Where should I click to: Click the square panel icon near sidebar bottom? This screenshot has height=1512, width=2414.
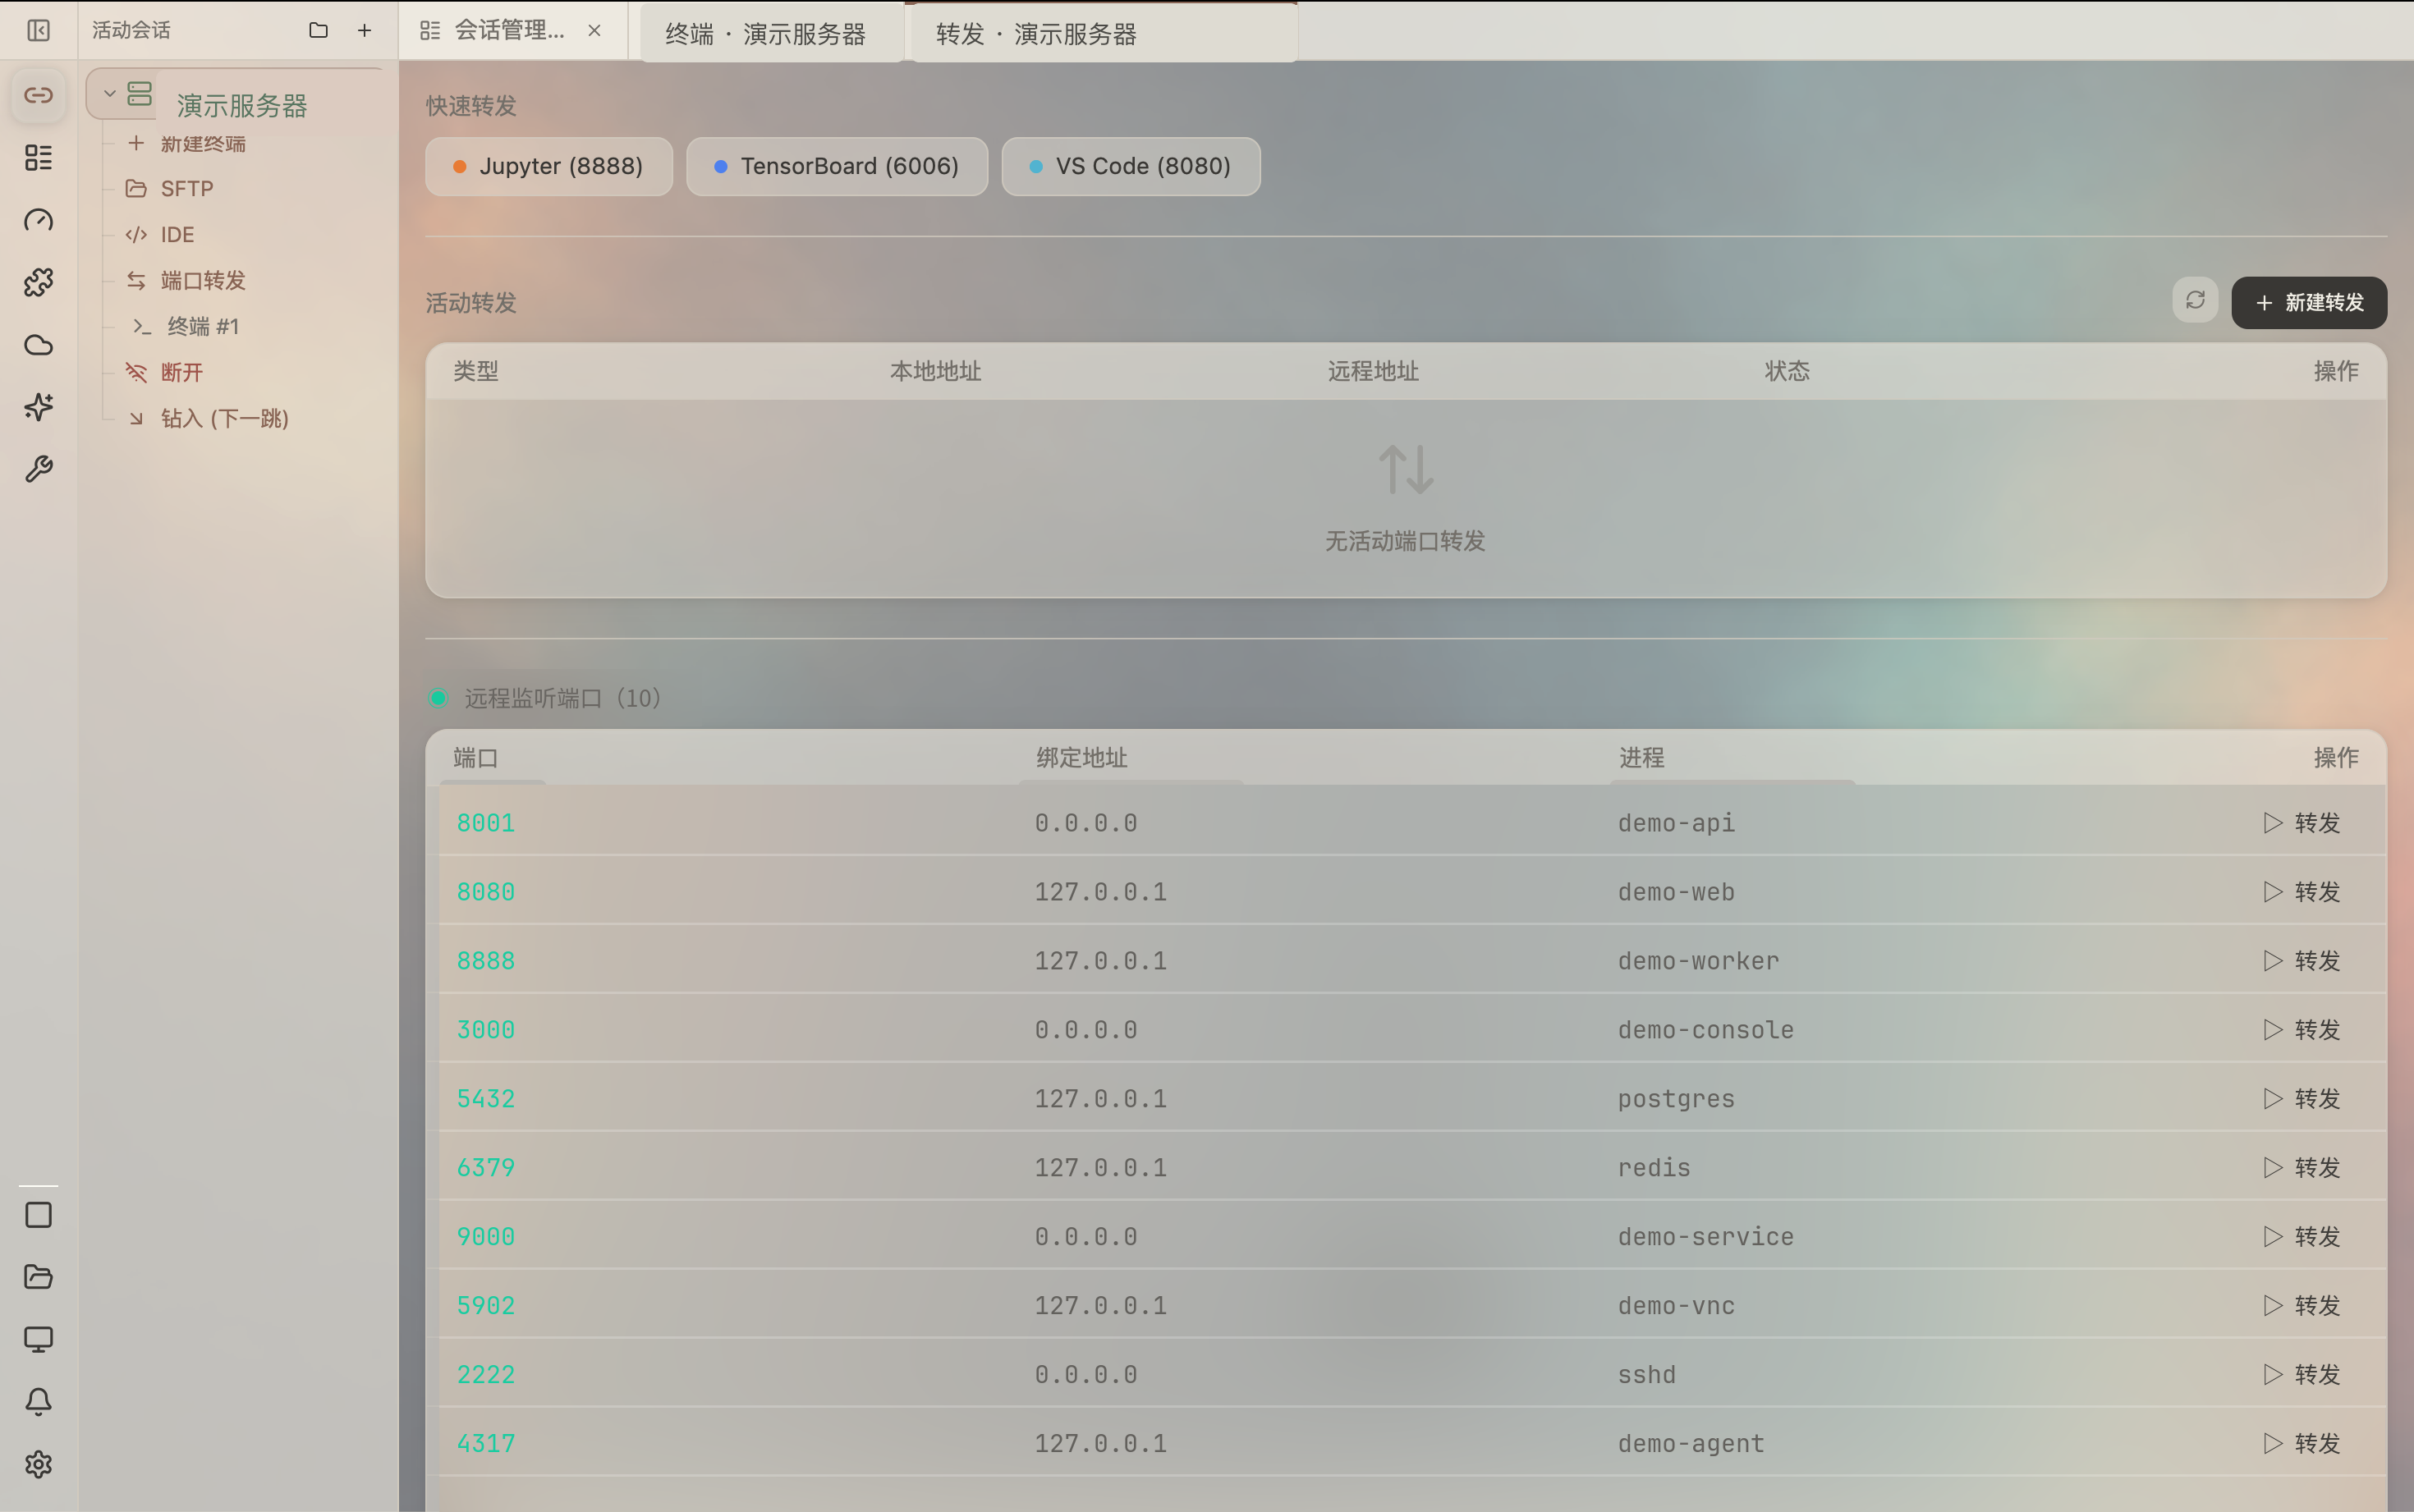(x=38, y=1214)
